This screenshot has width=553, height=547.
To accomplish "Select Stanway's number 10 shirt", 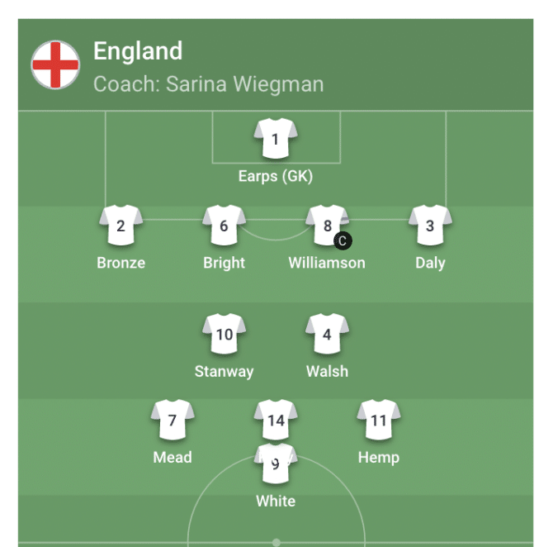I will click(224, 334).
